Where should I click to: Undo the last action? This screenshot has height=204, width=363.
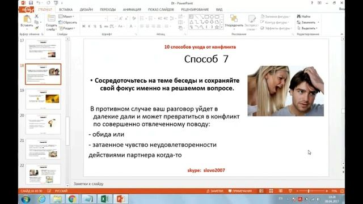tap(39, 3)
